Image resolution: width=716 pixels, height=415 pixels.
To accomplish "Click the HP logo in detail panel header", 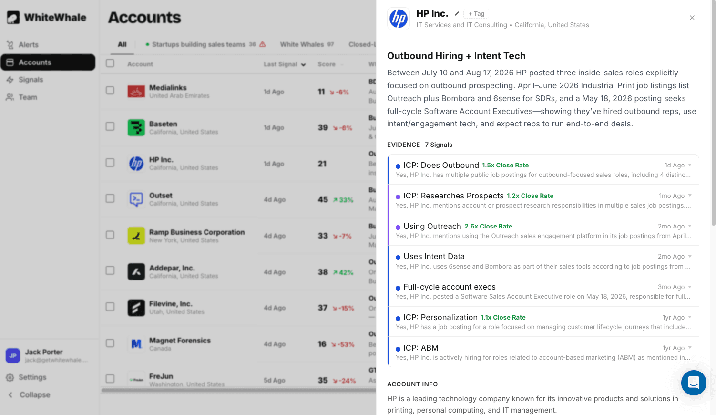I will pos(399,19).
